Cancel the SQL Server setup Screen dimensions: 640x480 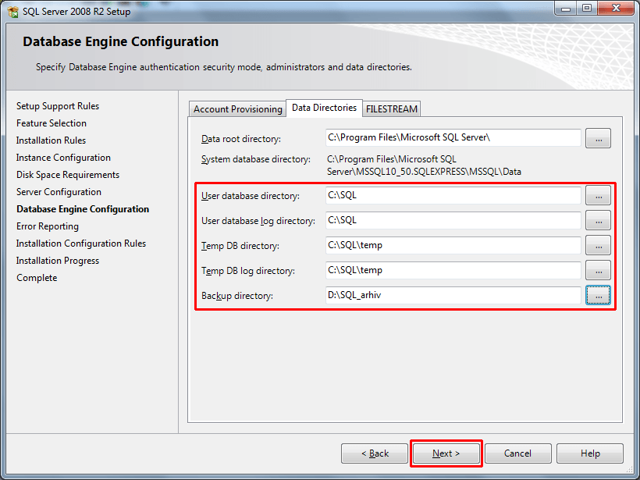pos(517,453)
